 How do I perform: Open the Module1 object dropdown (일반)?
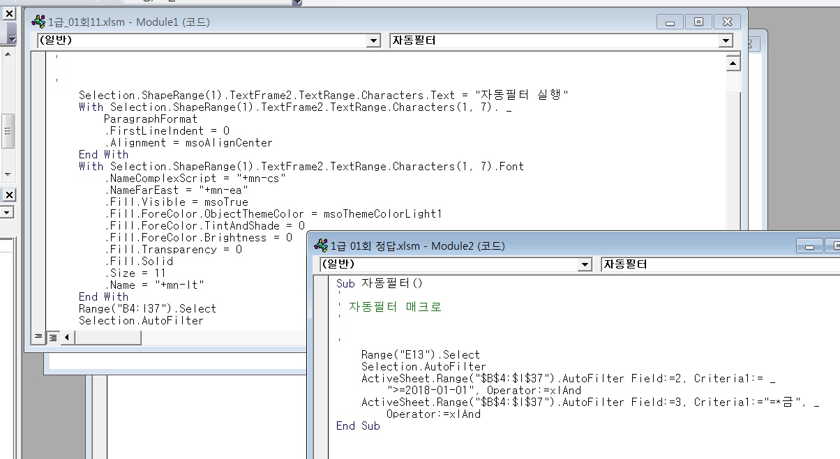point(373,41)
